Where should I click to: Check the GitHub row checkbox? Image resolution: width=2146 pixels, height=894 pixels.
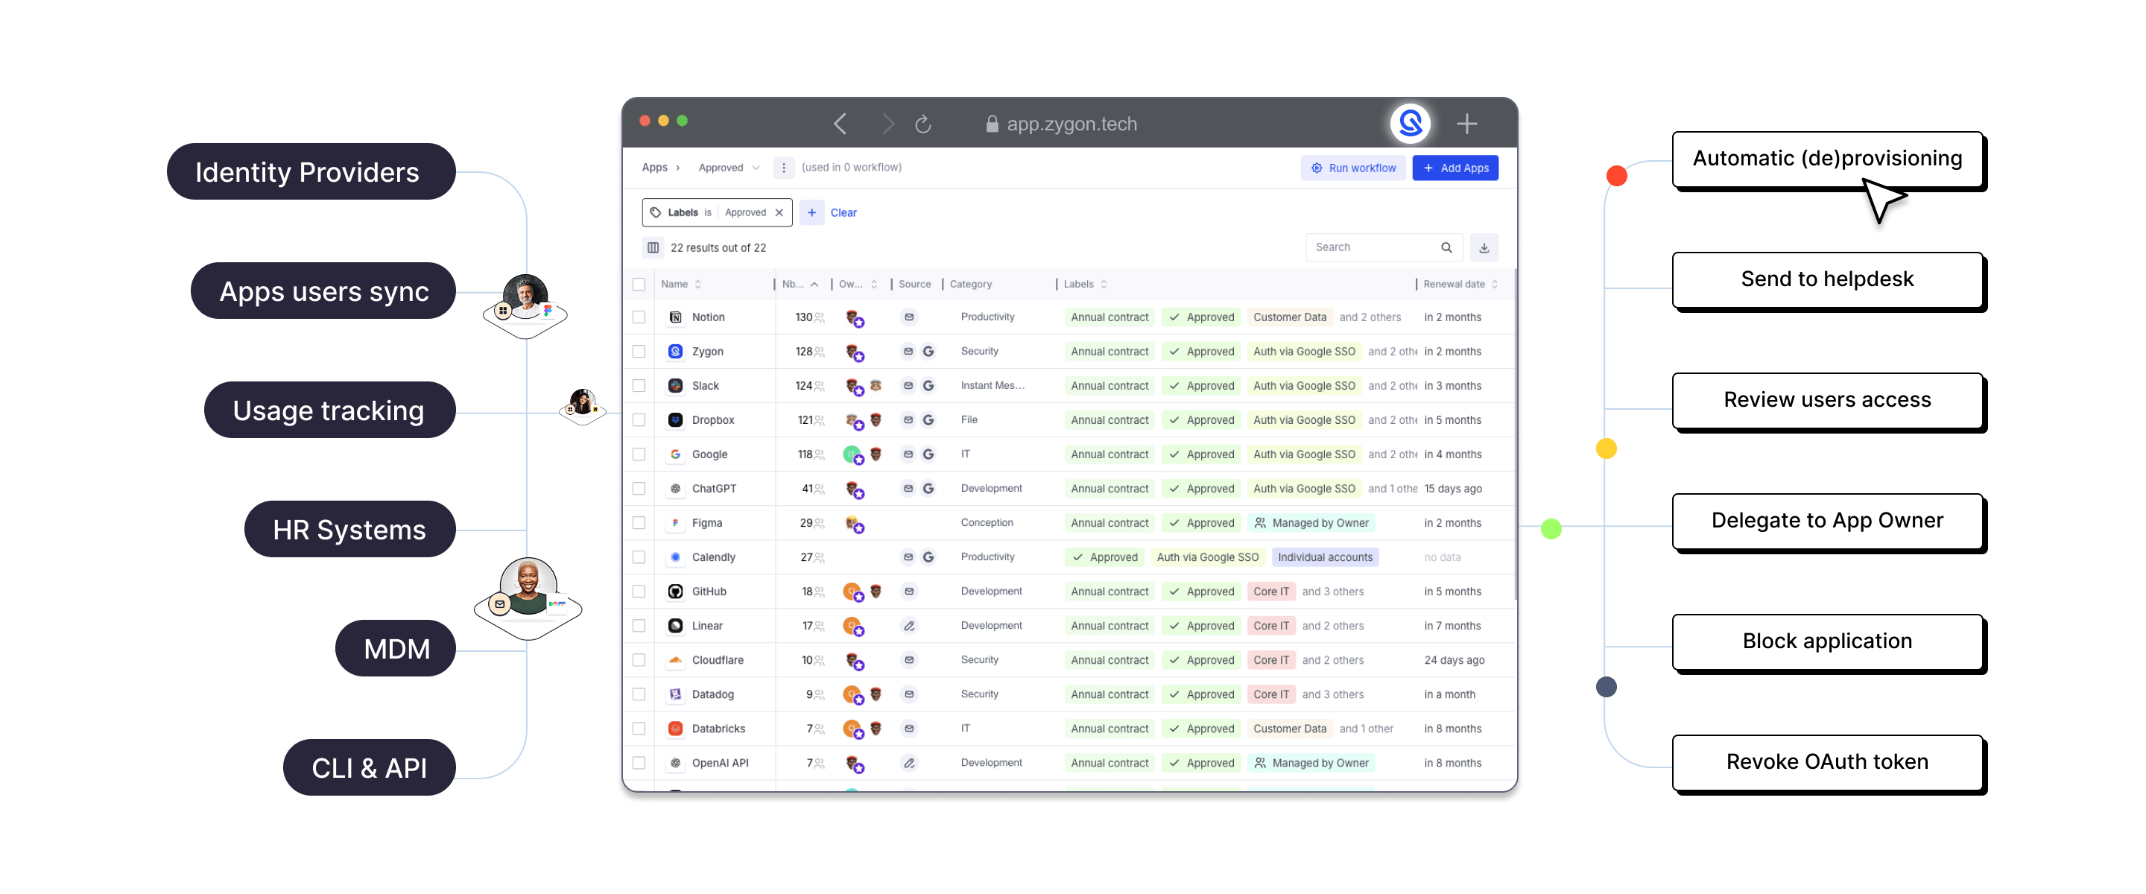[x=639, y=592]
